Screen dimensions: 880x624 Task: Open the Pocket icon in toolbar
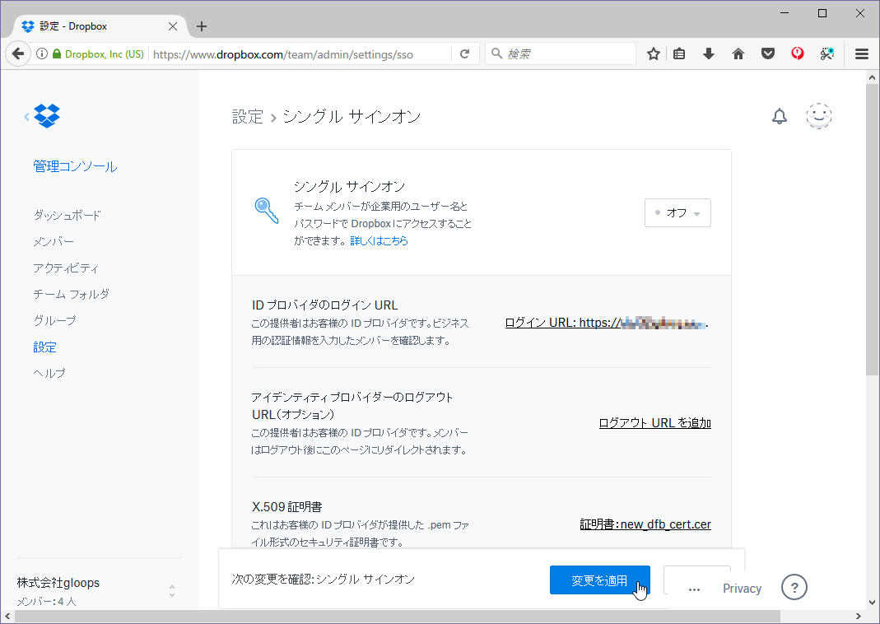coord(767,54)
